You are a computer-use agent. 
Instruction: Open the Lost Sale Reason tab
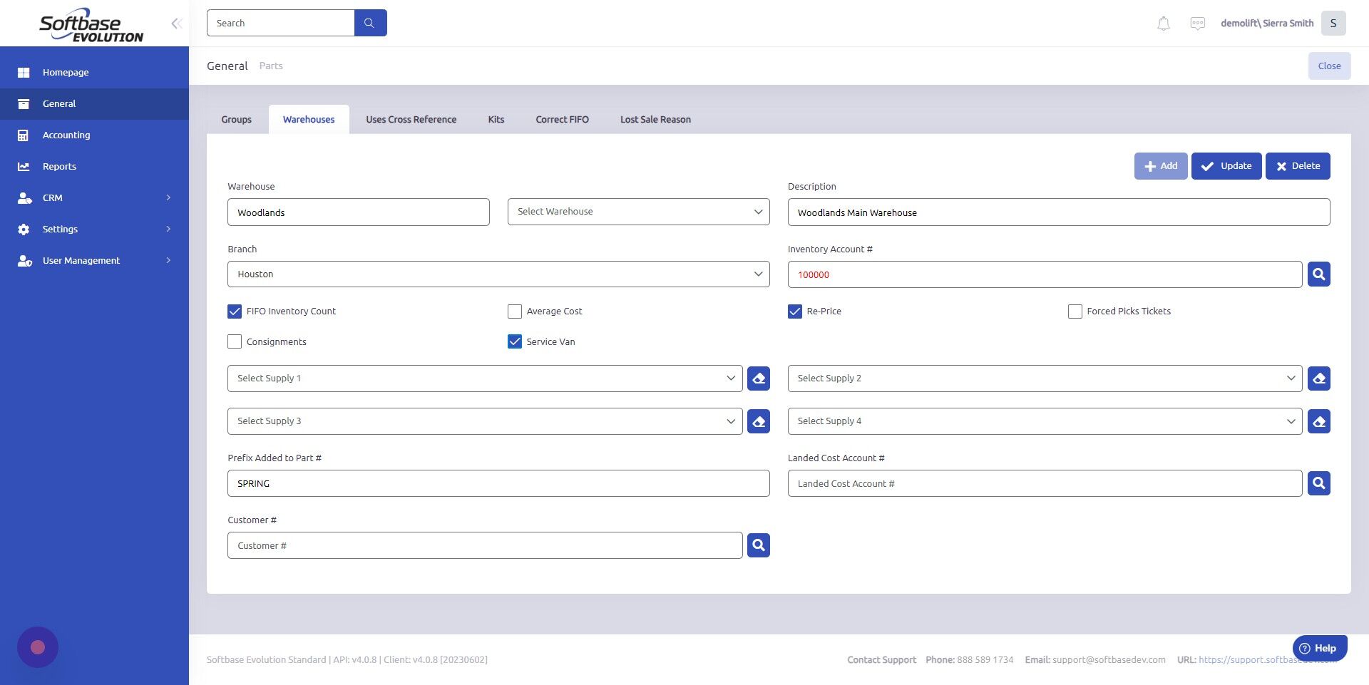pyautogui.click(x=655, y=119)
